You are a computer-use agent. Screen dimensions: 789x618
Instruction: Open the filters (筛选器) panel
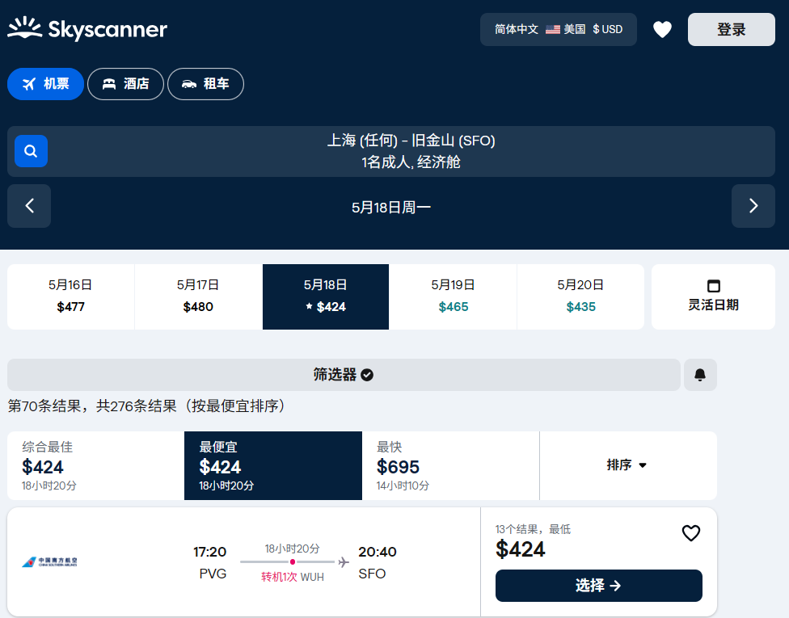[344, 375]
